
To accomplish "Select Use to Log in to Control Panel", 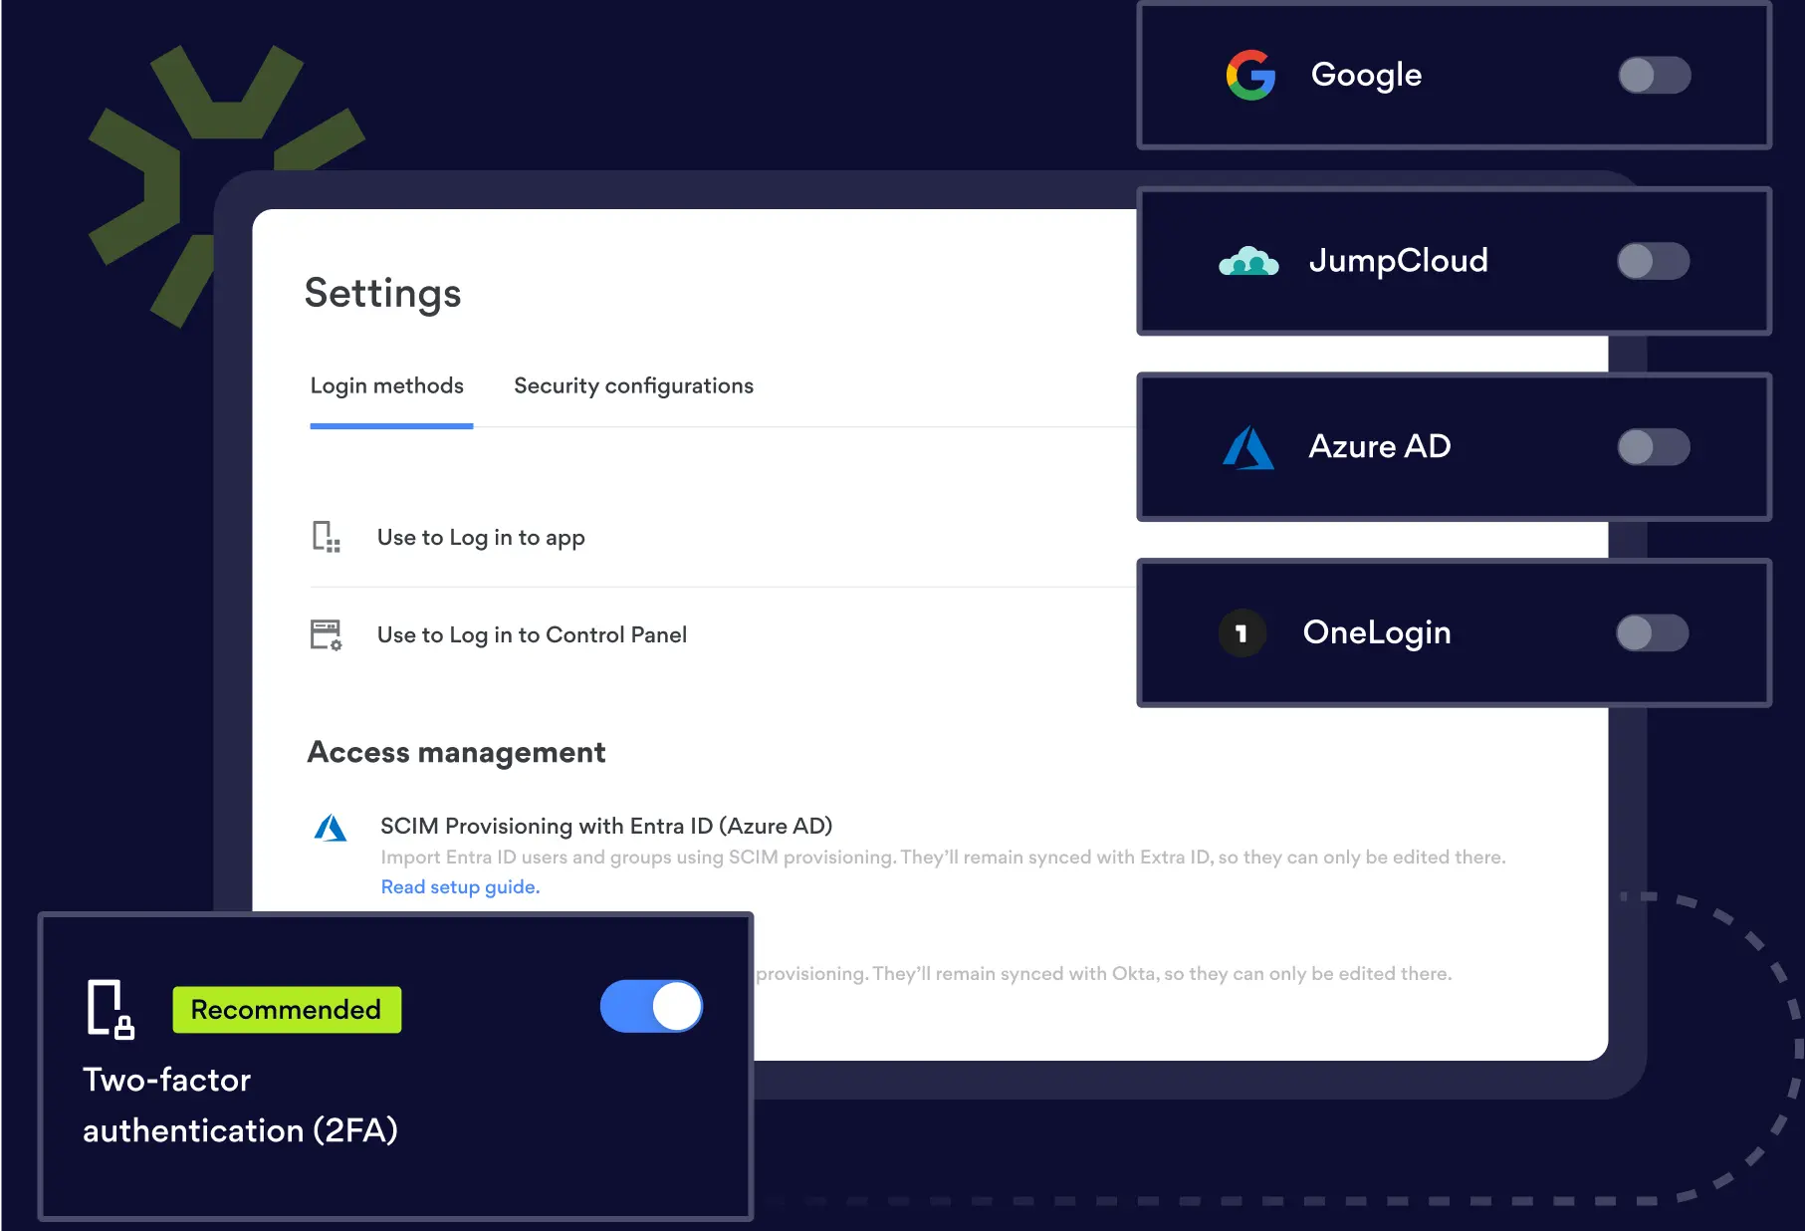I will (532, 635).
